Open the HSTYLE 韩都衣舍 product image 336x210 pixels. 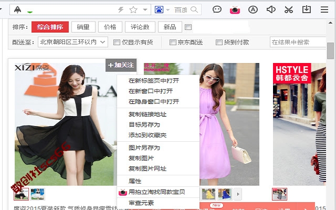click(300, 124)
